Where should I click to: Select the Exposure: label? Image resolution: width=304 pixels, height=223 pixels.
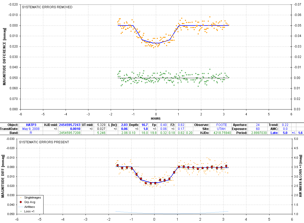239,129
